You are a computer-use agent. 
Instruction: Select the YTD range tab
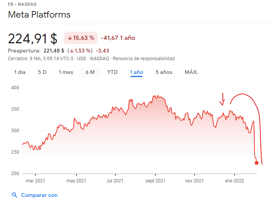[x=112, y=72]
